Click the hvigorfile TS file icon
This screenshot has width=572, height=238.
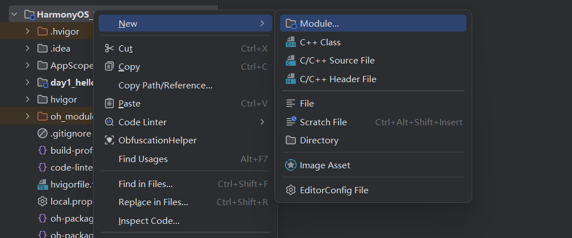[43, 184]
